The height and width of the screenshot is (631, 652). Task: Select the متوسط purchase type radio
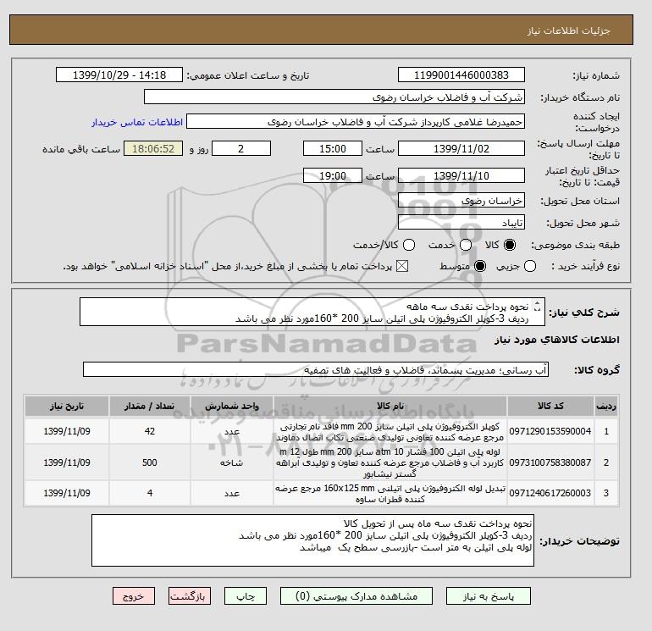(x=480, y=266)
